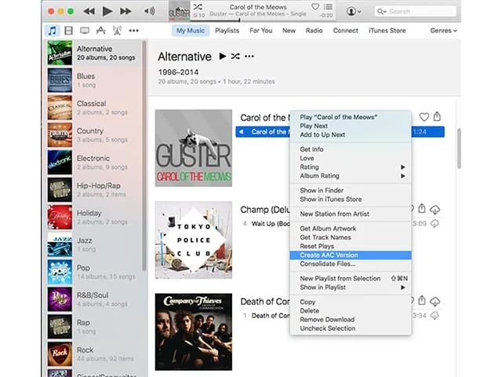The height and width of the screenshot is (377, 502).
Task: Download the Champ album from iCloud
Action: tap(435, 210)
